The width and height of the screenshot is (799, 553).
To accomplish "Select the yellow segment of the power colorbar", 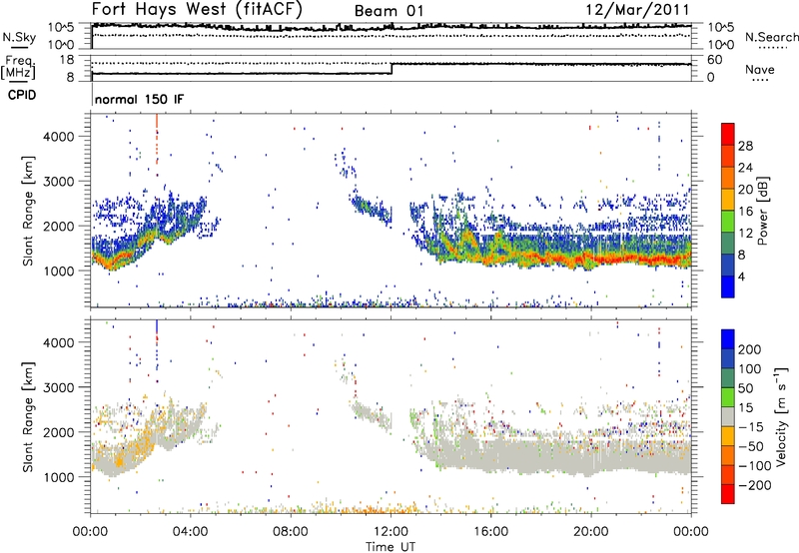I will pos(728,199).
